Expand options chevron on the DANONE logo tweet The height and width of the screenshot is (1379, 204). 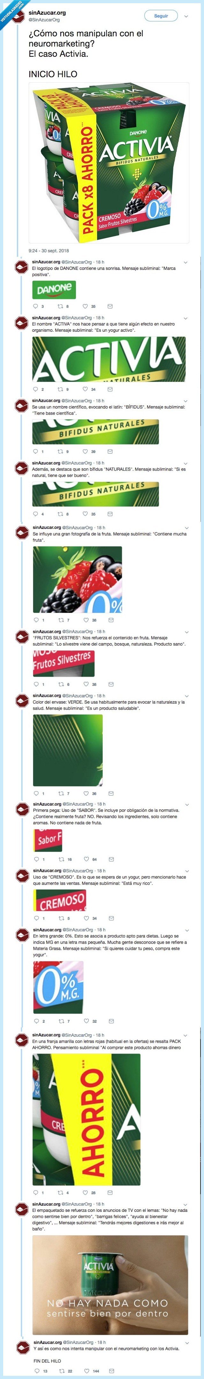coord(185,262)
